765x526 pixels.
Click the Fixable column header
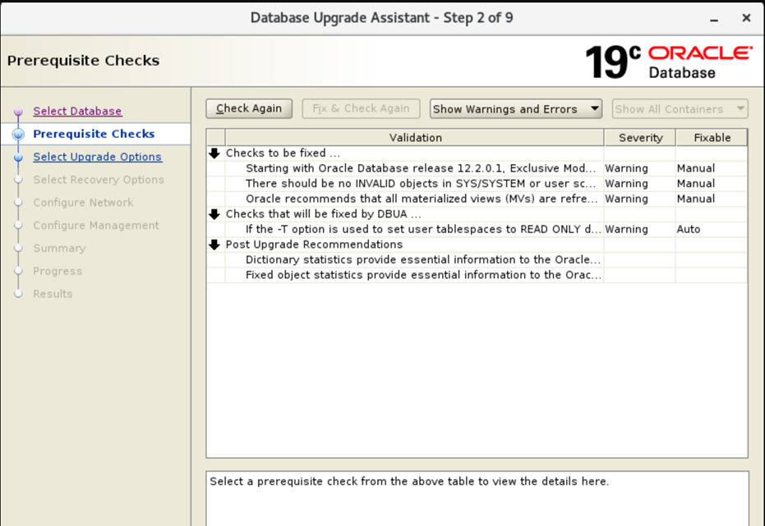click(712, 138)
